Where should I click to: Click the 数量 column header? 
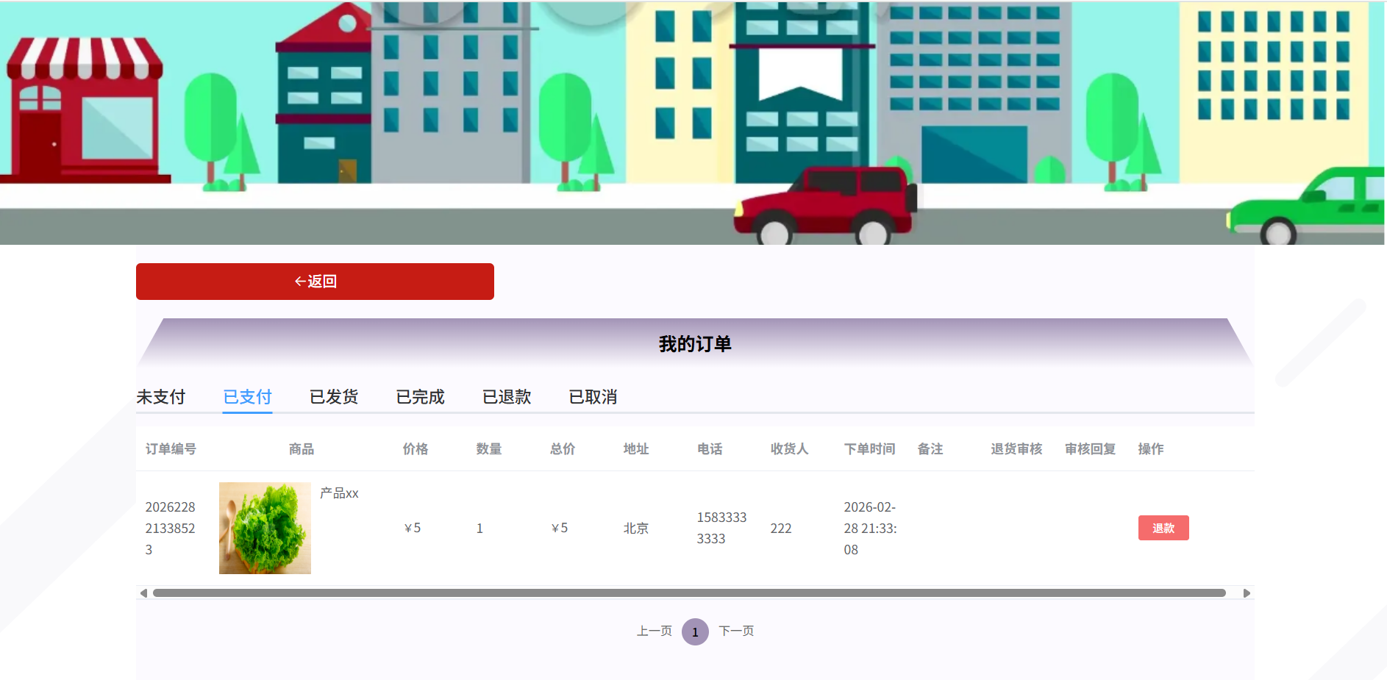(x=489, y=449)
